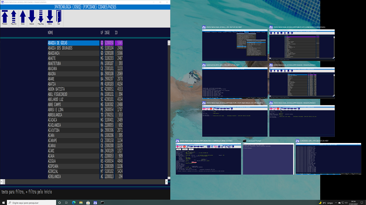Select the ACOPIARA row
This screenshot has width=366, height=205.
[85, 166]
